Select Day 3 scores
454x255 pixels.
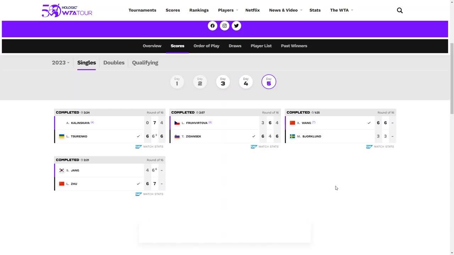click(x=223, y=82)
